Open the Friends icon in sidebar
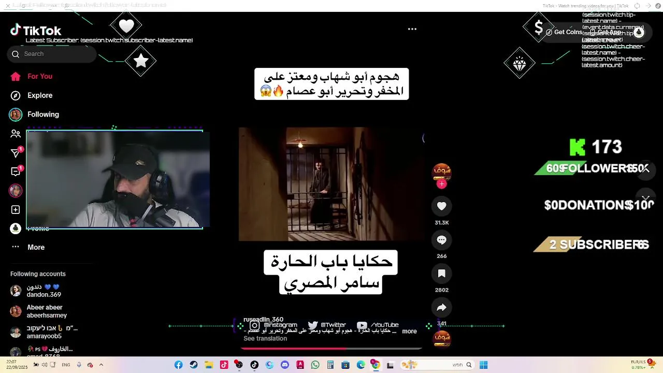The image size is (663, 373). (16, 134)
